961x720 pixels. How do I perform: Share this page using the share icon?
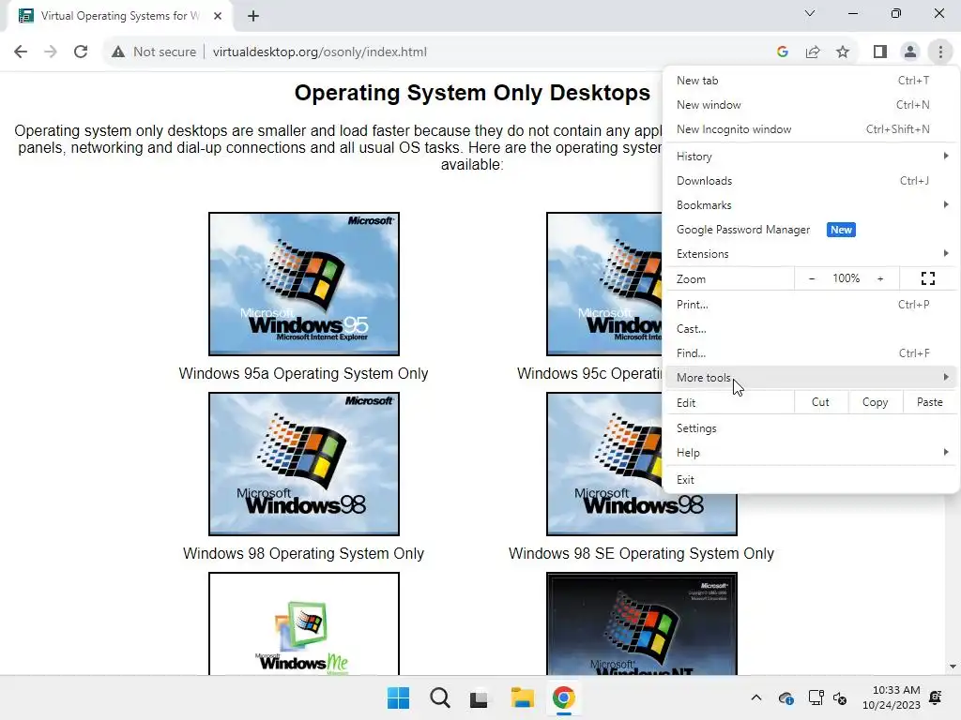pyautogui.click(x=813, y=52)
